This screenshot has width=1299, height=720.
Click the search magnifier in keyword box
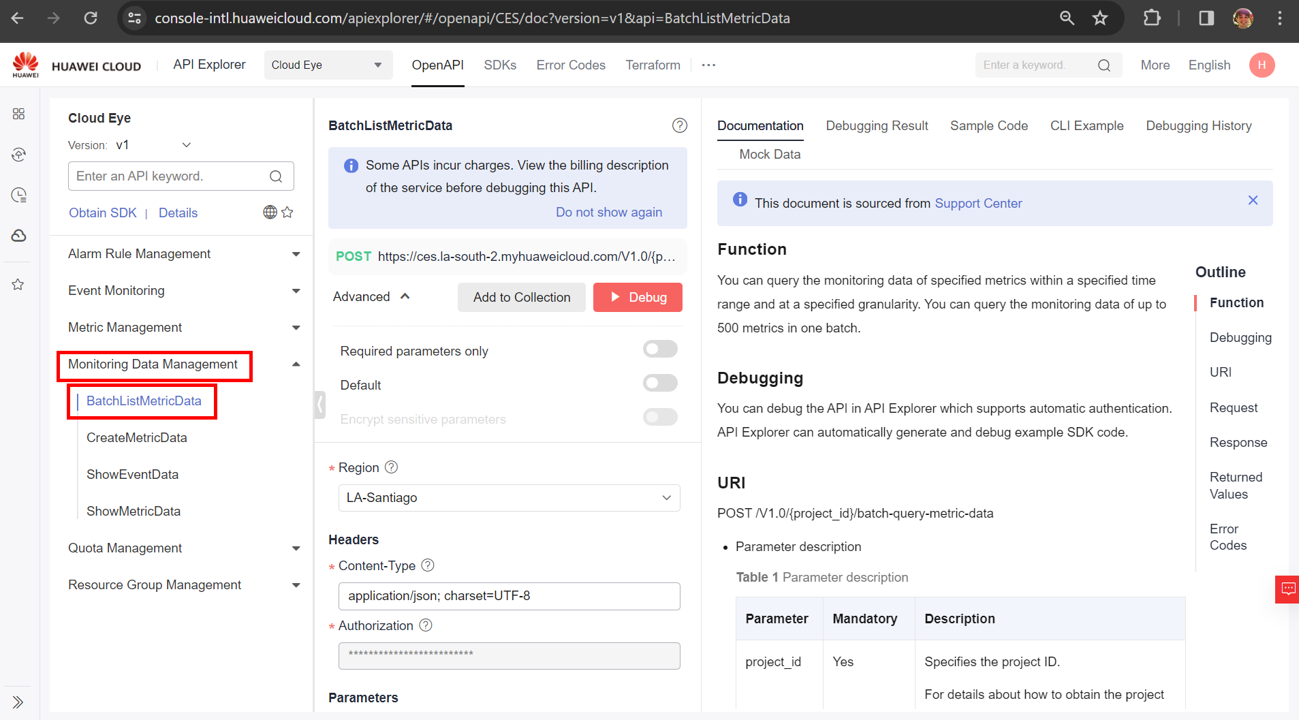1104,65
